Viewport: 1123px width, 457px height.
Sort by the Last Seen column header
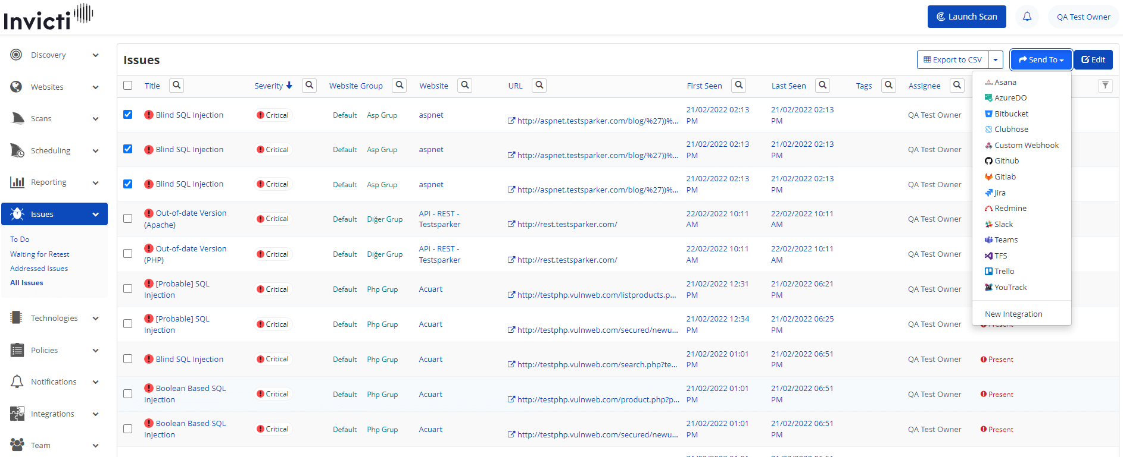click(x=788, y=86)
